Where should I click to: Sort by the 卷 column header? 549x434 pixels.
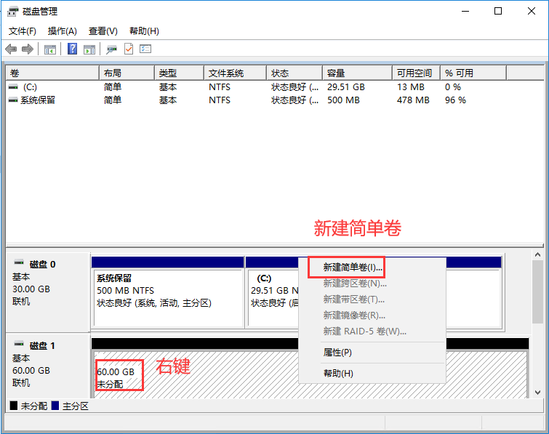click(x=52, y=73)
